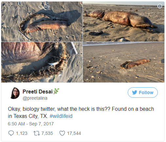
Task: Click the Preeti Desai display name
Action: coord(38,92)
